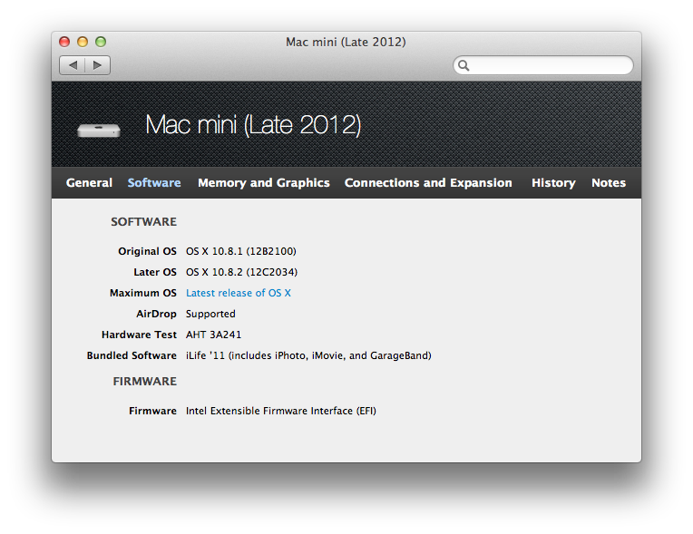Click the Maximum OS label
The width and height of the screenshot is (693, 534).
(x=143, y=293)
